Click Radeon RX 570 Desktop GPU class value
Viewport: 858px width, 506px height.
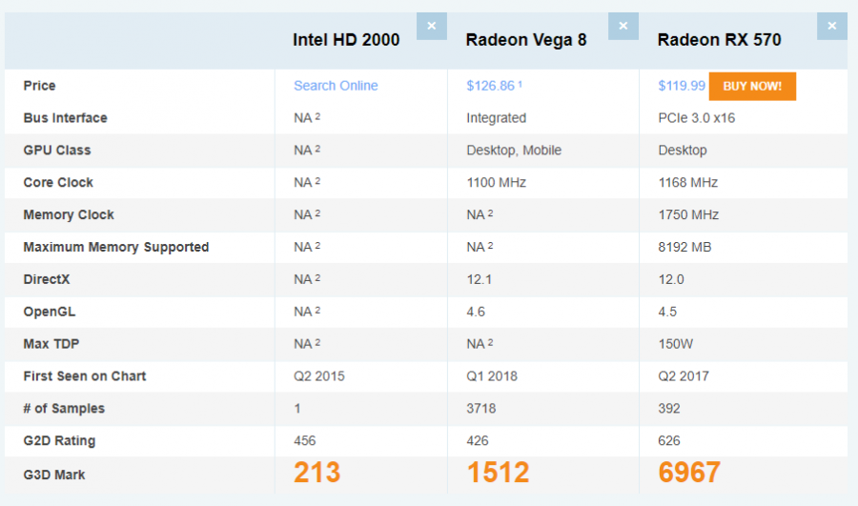[x=683, y=151]
